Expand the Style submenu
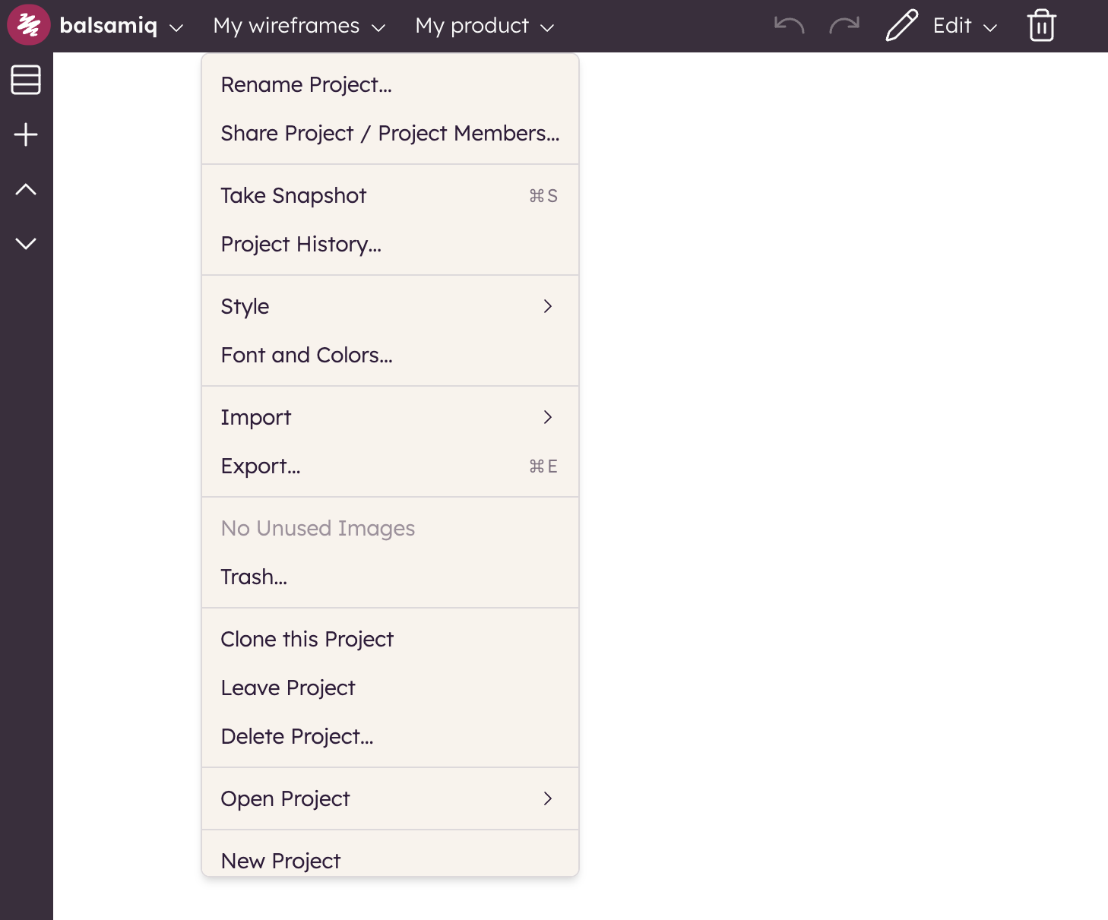This screenshot has width=1108, height=920. [548, 306]
